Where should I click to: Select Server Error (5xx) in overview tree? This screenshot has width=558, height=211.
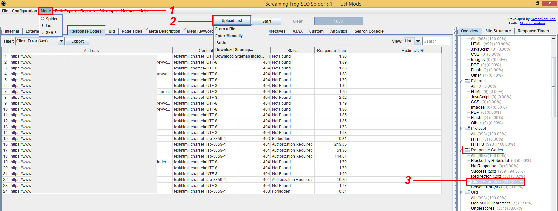497,187
